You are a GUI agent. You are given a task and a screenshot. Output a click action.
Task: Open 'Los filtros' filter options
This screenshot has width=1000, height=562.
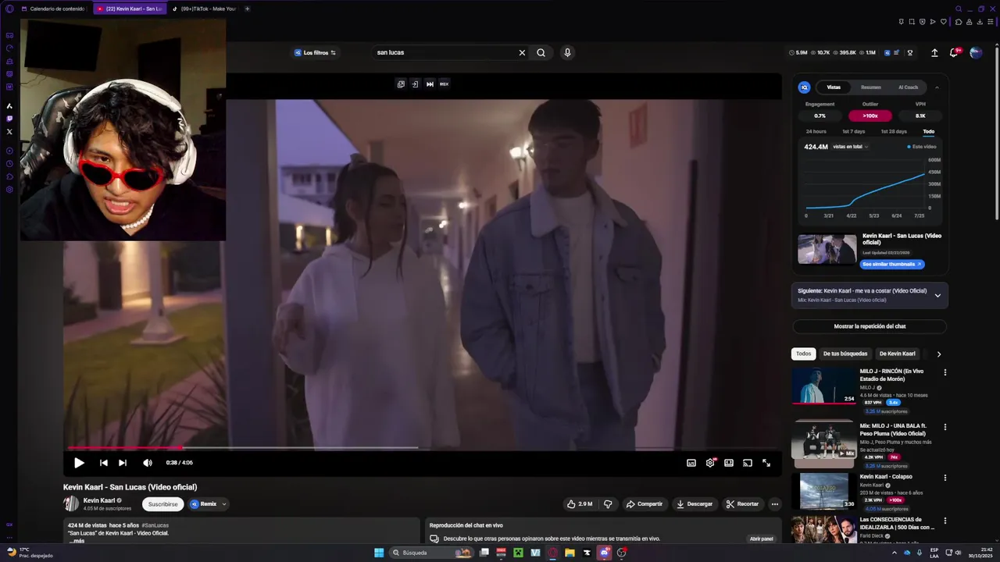click(316, 52)
